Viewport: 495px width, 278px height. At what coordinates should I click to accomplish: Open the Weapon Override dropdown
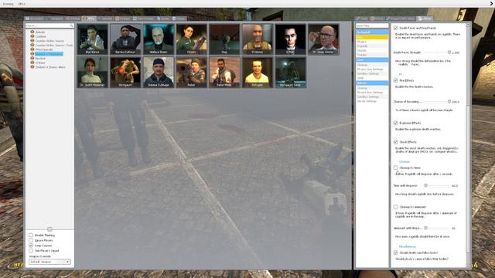coord(49,262)
